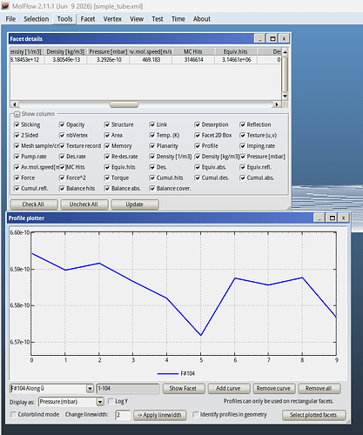The width and height of the screenshot is (363, 435).
Task: Open the View menu
Action: (137, 19)
